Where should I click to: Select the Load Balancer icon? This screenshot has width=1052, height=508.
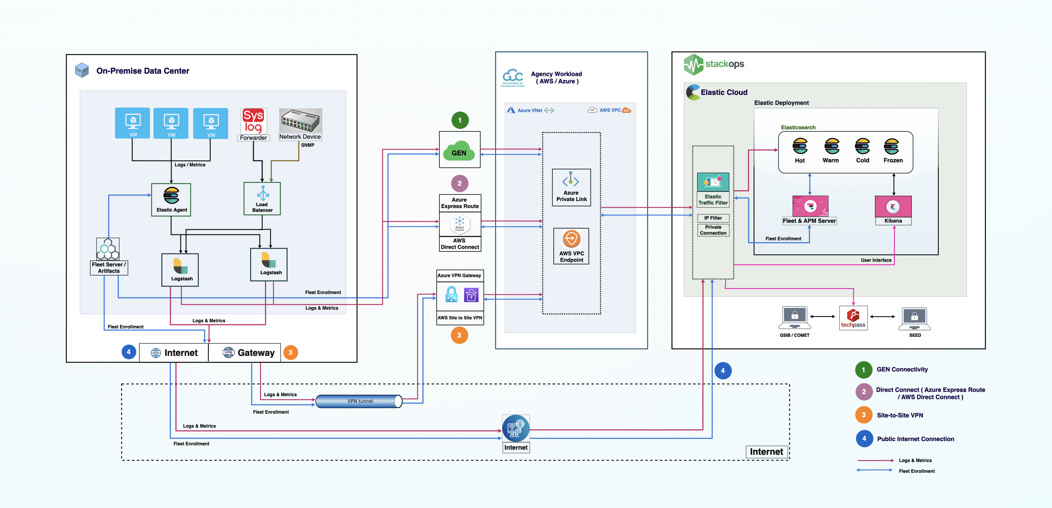[263, 194]
